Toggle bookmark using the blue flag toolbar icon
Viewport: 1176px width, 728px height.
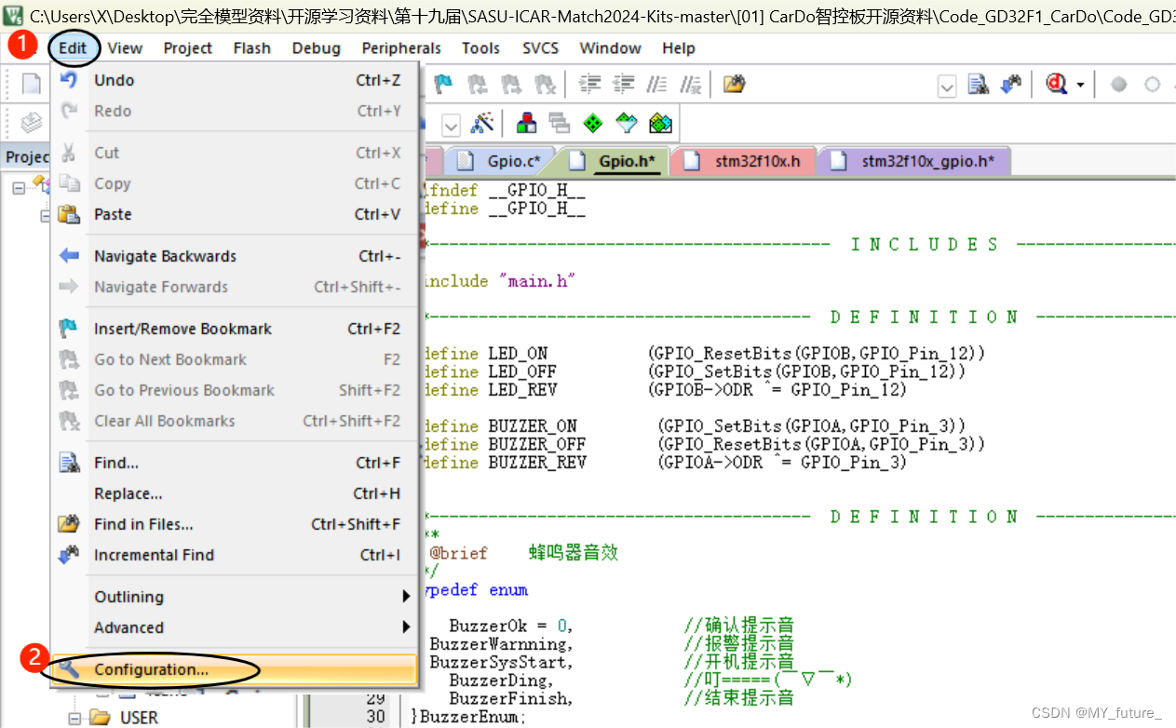click(x=444, y=85)
